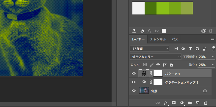Screen dimensions: 216x107
Task: Click the mask link icon on グラデーションマップ 1
Action: [151, 82]
